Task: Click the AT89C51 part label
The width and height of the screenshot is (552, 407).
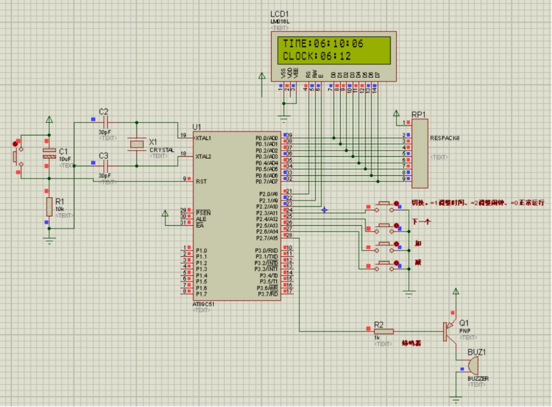Action: pos(203,304)
